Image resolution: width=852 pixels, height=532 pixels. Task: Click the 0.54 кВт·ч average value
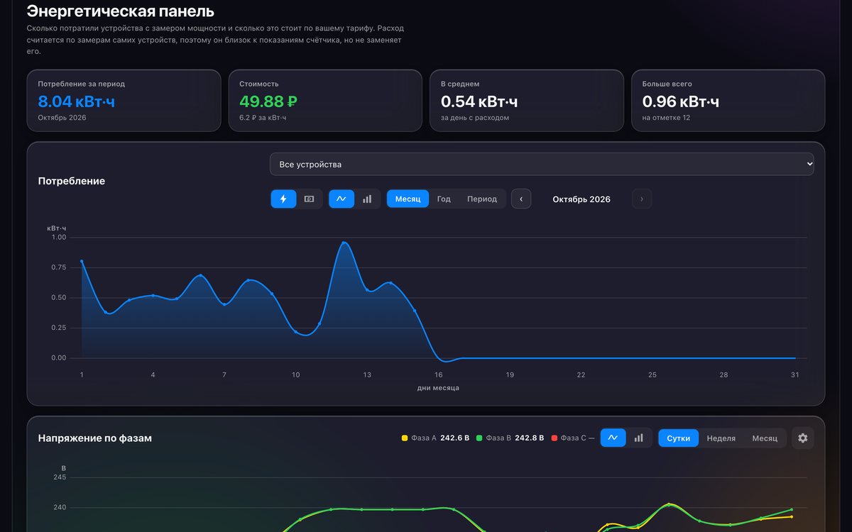coord(479,101)
